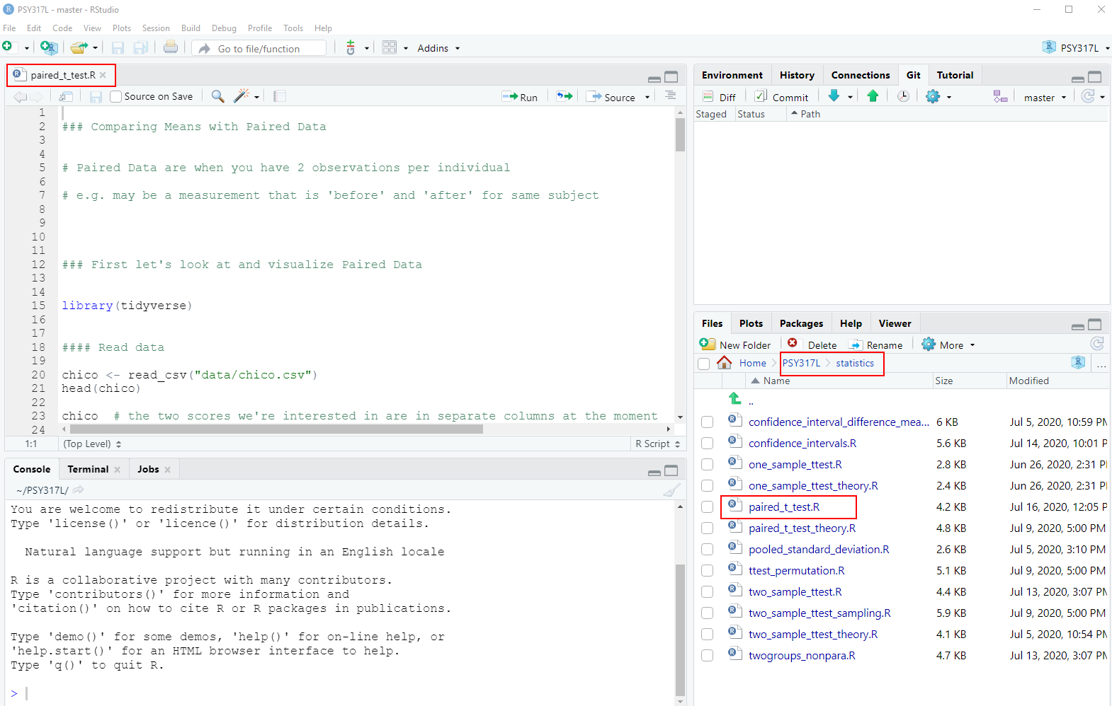
Task: Select the twogroups_nonpara.R file checkbox
Action: pos(707,656)
